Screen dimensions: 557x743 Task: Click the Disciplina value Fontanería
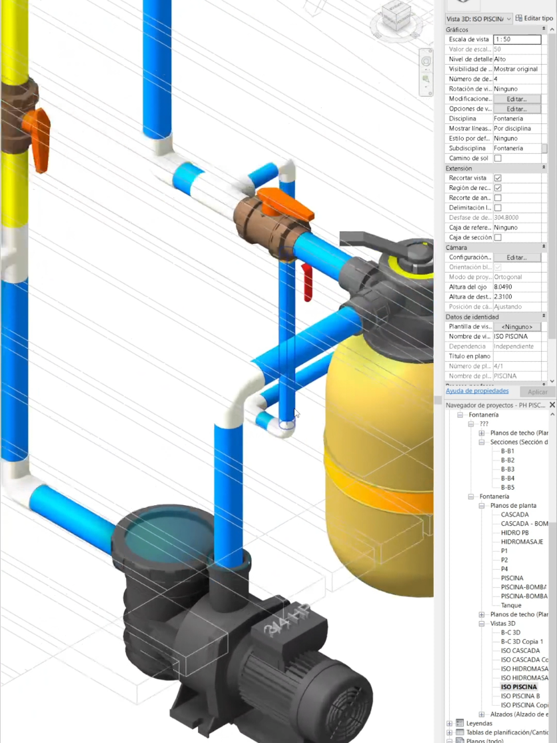click(x=517, y=119)
